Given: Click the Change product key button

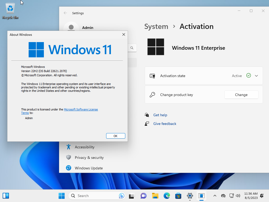Looking at the screenshot, I should click(x=241, y=95).
